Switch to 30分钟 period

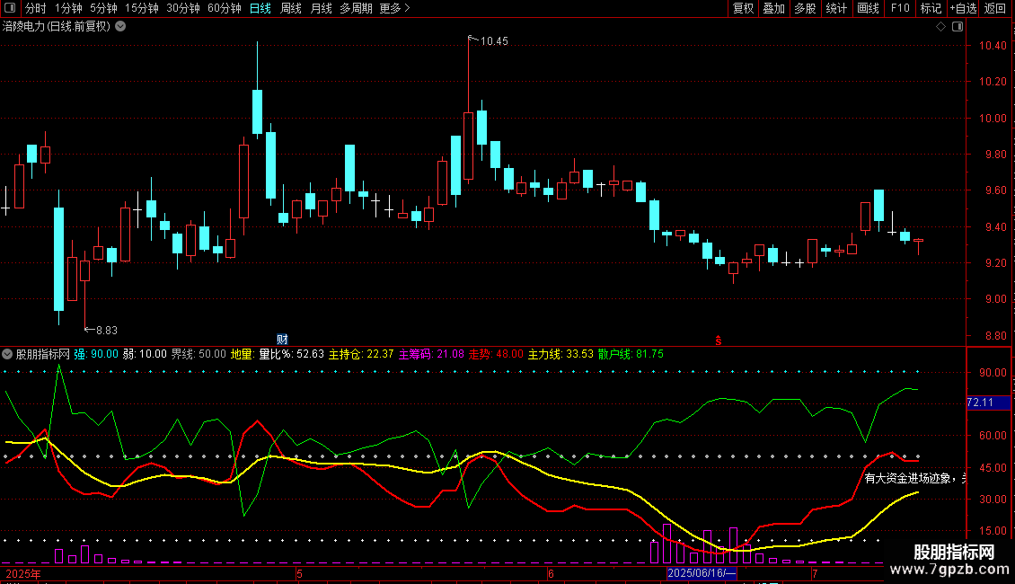click(183, 8)
